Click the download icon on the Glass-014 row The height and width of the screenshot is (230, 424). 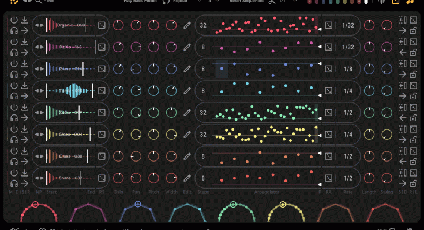pyautogui.click(x=25, y=64)
